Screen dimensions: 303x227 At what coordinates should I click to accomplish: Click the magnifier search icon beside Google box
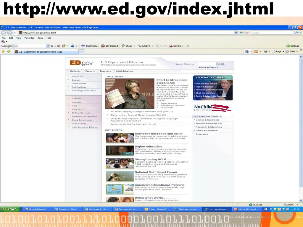tap(296, 33)
